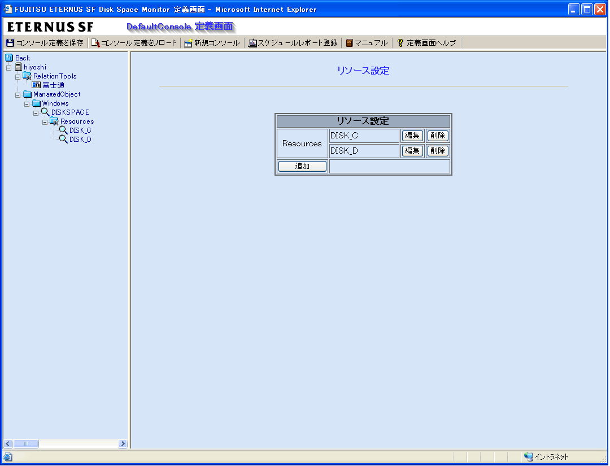
Task: Select hiyoshi tree label
Action: click(35, 67)
